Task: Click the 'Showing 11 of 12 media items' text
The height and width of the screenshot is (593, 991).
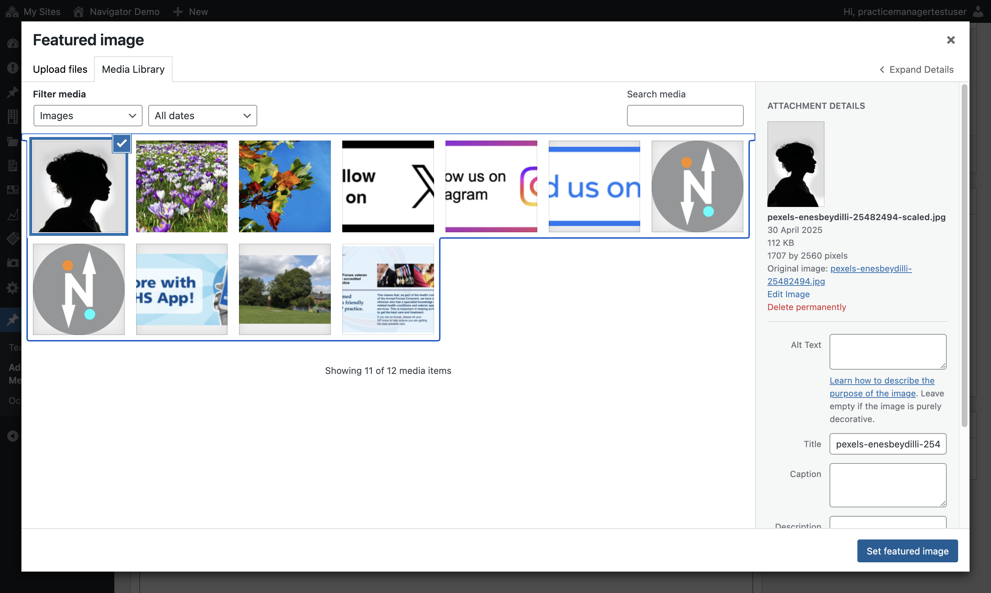Action: (x=388, y=370)
